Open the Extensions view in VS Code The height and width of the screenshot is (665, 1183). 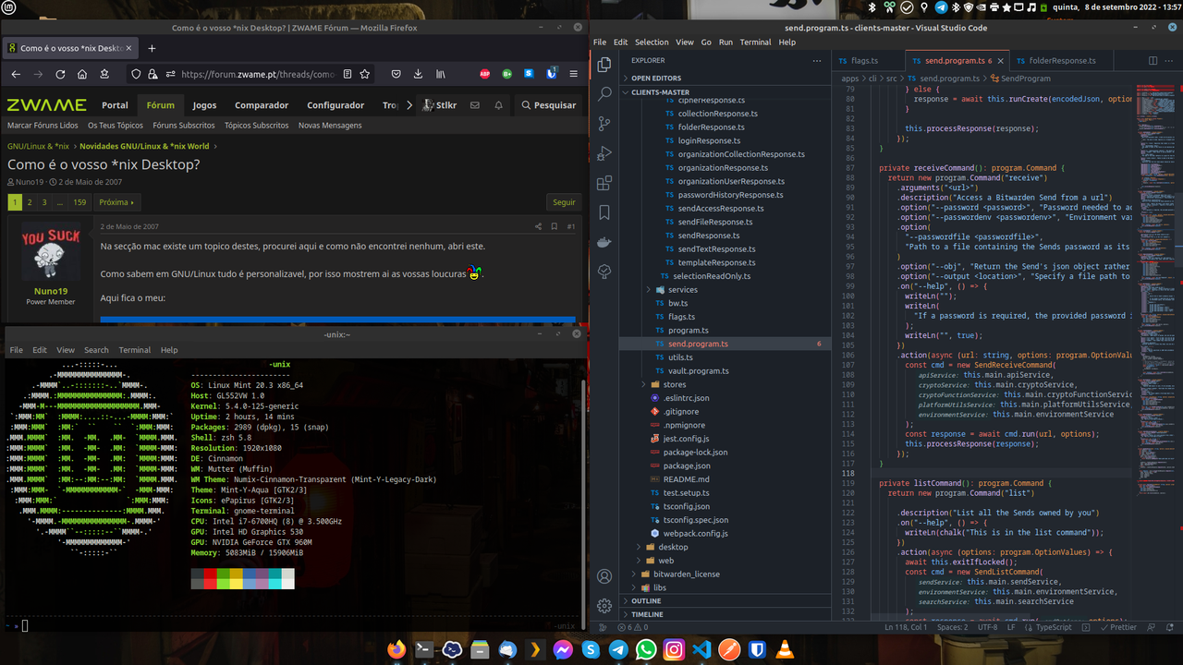[x=604, y=183]
